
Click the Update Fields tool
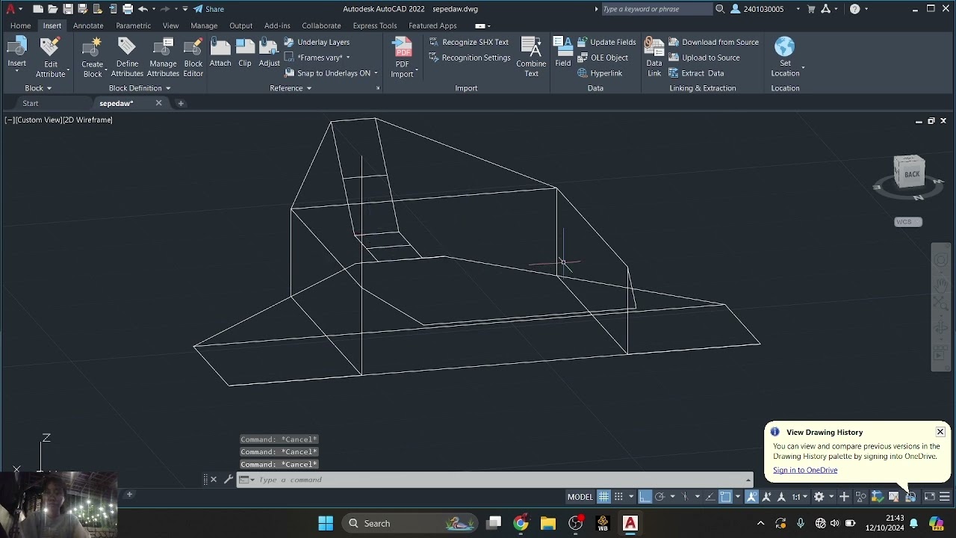(606, 42)
